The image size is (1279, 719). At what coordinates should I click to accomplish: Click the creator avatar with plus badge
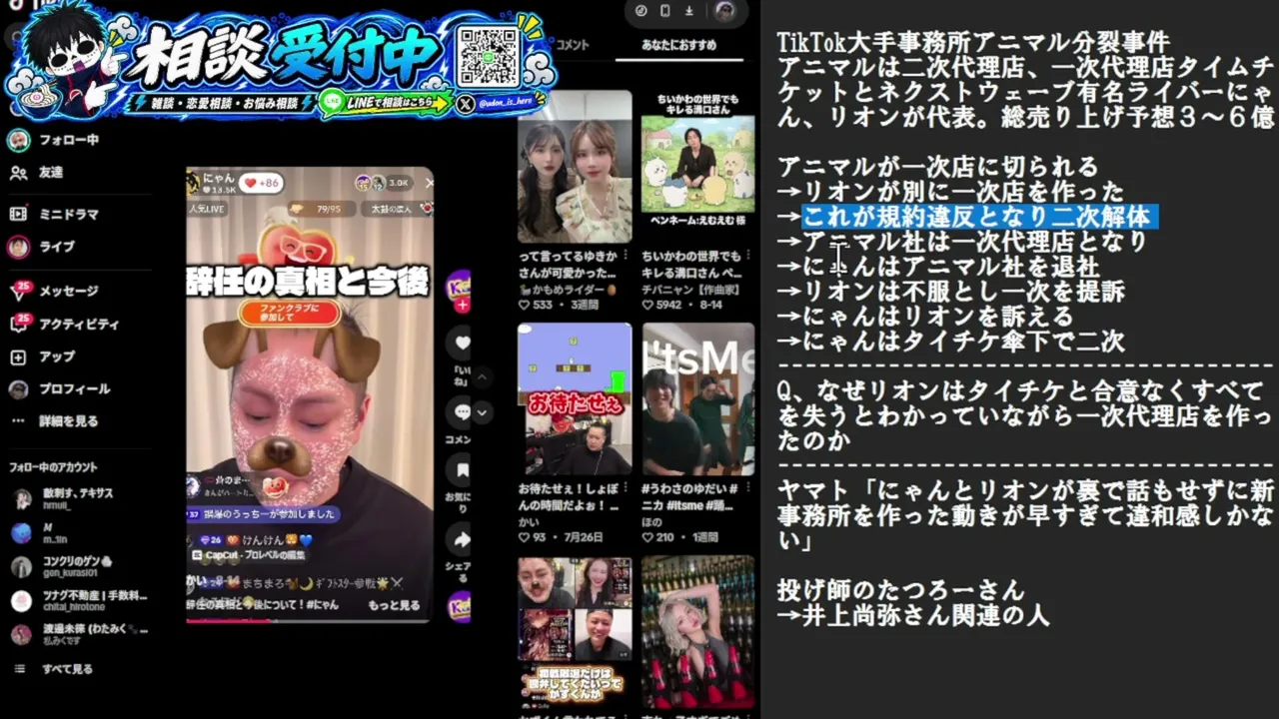click(x=460, y=289)
